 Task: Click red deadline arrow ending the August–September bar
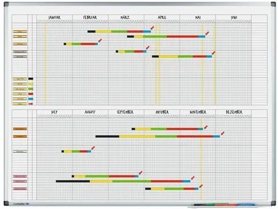coord(140,172)
